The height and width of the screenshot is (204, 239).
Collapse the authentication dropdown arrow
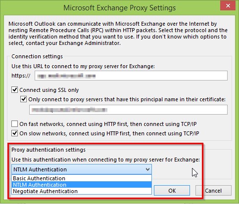(x=147, y=169)
